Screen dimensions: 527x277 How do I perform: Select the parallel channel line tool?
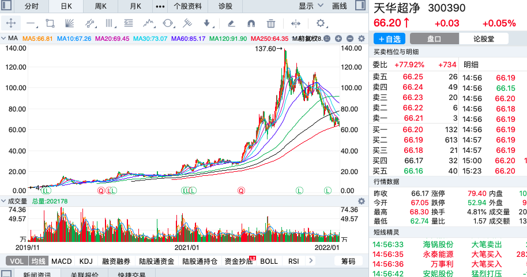pos(90,23)
